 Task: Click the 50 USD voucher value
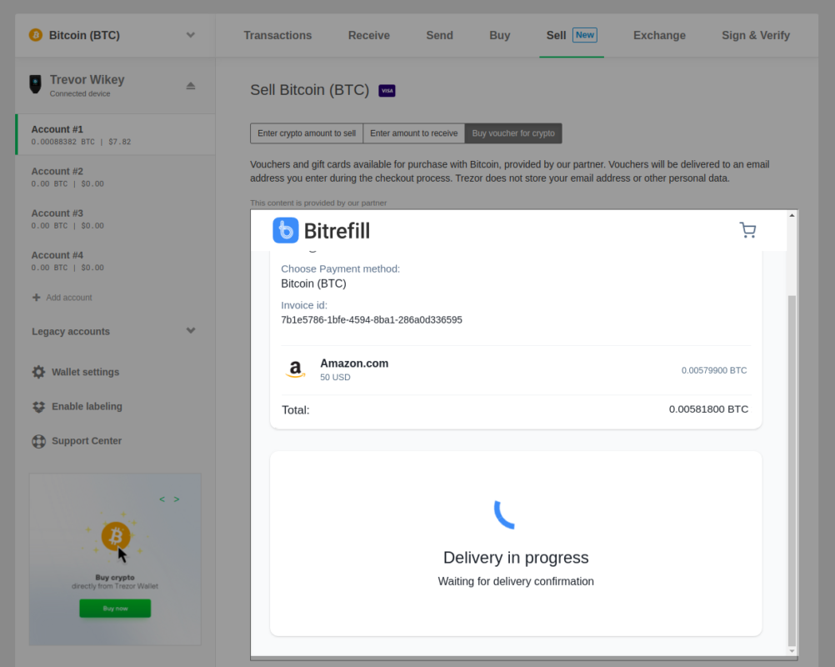[335, 377]
